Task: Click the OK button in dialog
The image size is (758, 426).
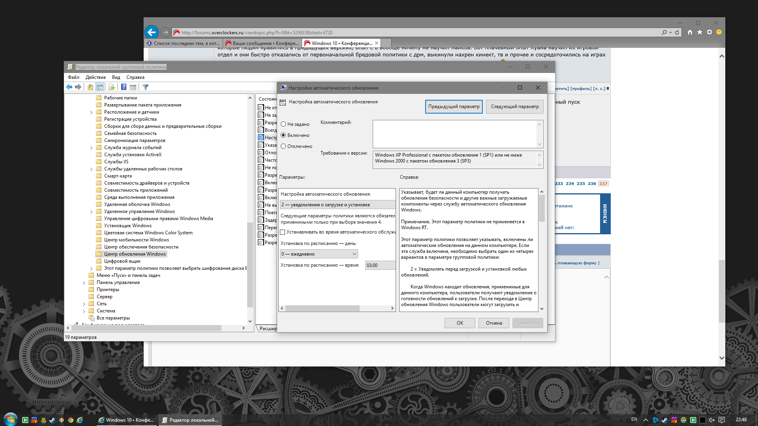Action: coord(460,323)
